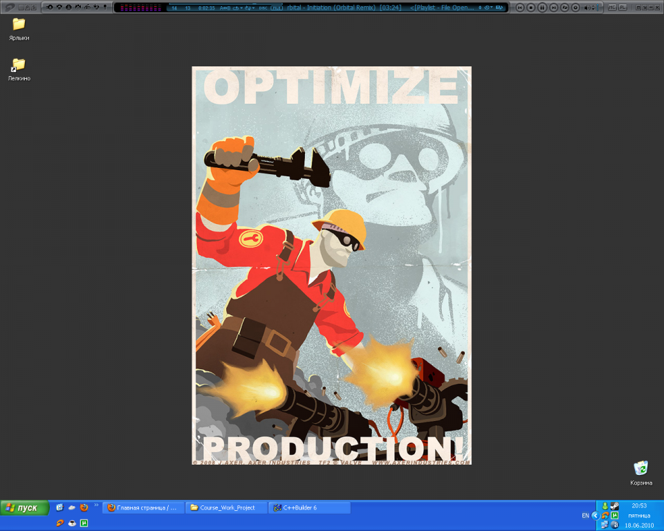Screen dimensions: 664x531
Task: Click the "Playlist - File Open..." text
Action: (444, 8)
